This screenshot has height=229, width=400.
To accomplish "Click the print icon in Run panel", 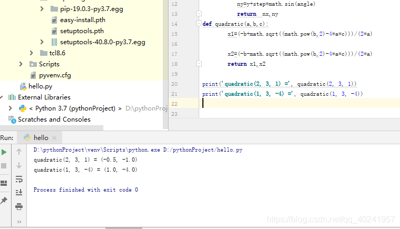I will [x=19, y=206].
